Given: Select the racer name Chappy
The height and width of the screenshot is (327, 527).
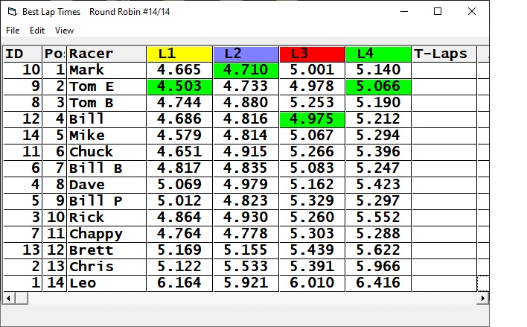Looking at the screenshot, I should coord(106,234).
